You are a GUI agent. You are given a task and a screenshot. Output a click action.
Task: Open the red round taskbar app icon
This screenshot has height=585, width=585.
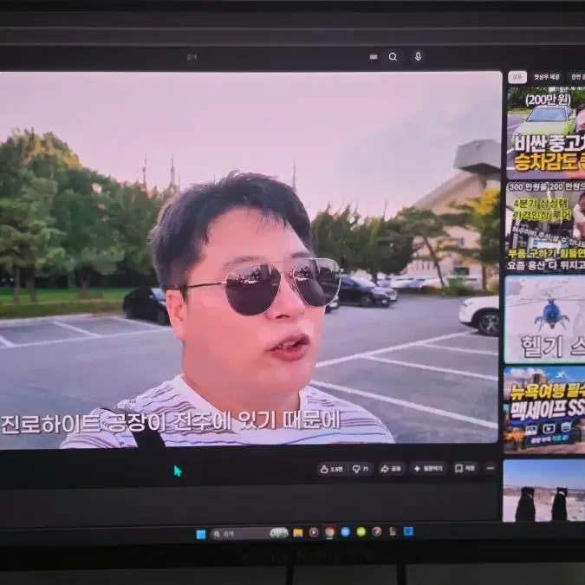(x=377, y=531)
